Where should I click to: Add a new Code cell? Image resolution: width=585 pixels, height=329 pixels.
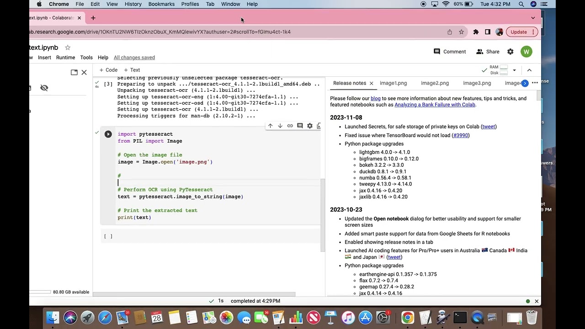point(108,70)
